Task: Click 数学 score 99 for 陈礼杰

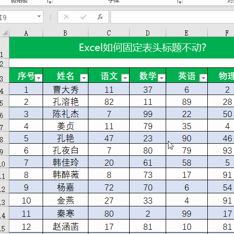Action: coord(148,113)
